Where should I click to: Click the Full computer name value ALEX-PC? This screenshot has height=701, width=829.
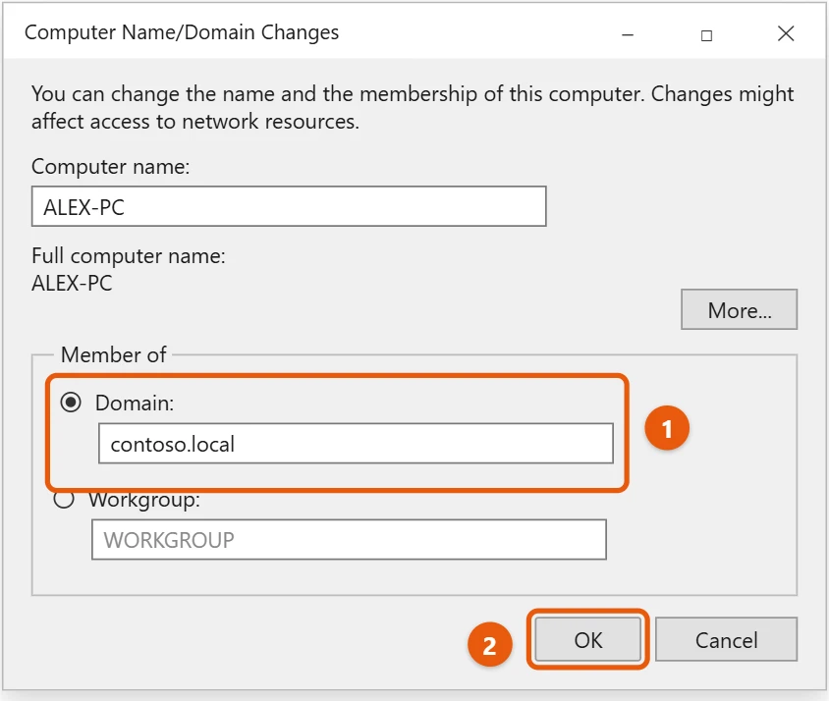(72, 283)
